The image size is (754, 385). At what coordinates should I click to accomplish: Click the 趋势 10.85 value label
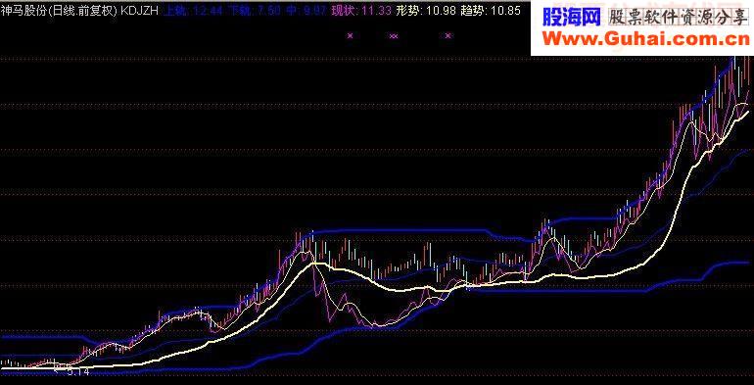(x=490, y=11)
